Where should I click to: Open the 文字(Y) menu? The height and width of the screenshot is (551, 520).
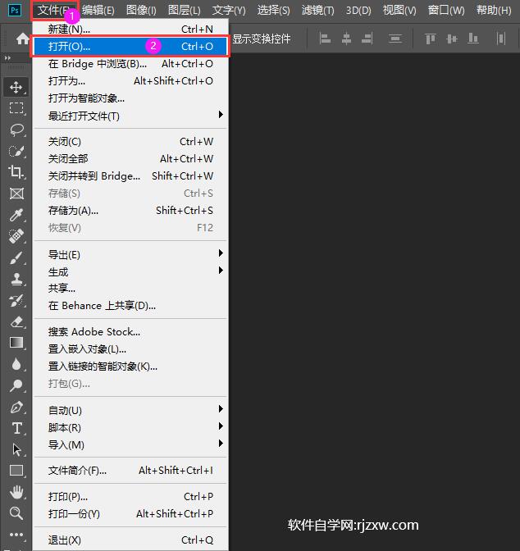229,11
